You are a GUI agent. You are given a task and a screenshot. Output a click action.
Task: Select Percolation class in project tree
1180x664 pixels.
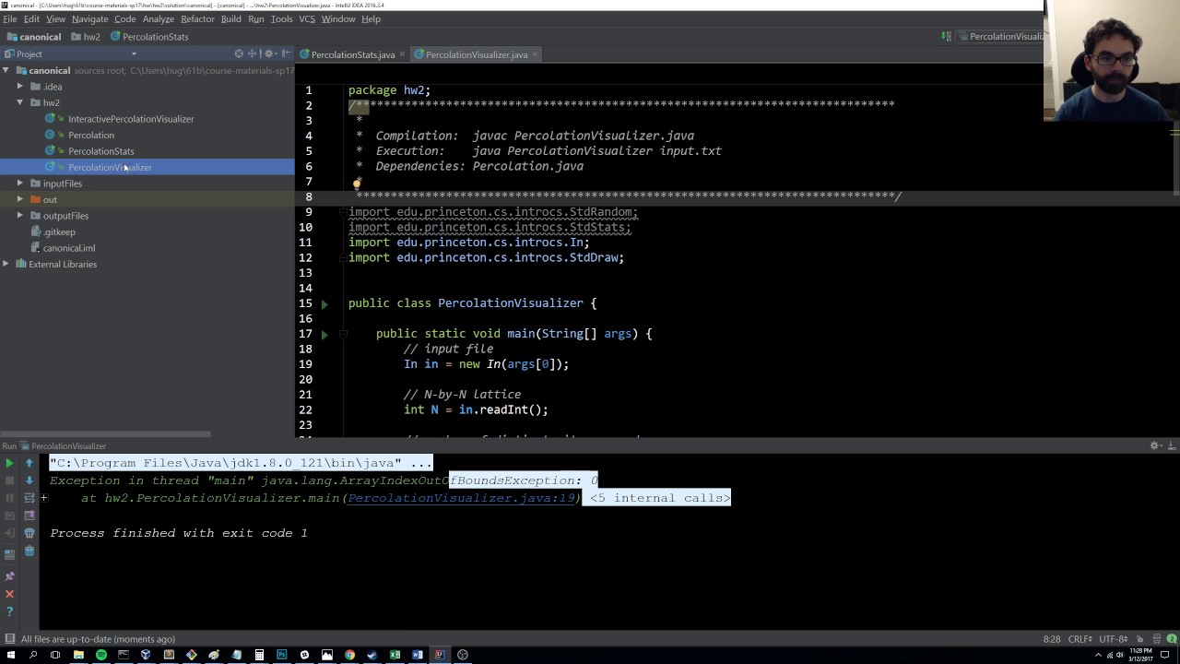click(x=90, y=135)
